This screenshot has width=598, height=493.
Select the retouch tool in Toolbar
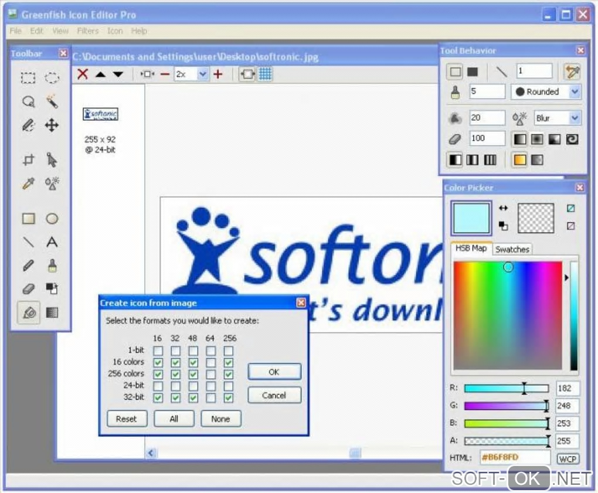52,183
